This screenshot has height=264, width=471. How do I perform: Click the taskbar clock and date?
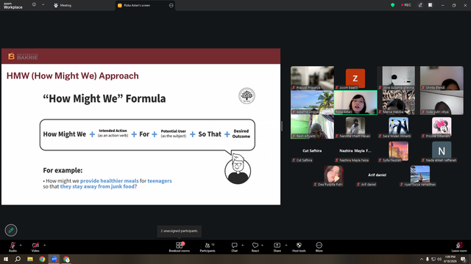pyautogui.click(x=450, y=259)
